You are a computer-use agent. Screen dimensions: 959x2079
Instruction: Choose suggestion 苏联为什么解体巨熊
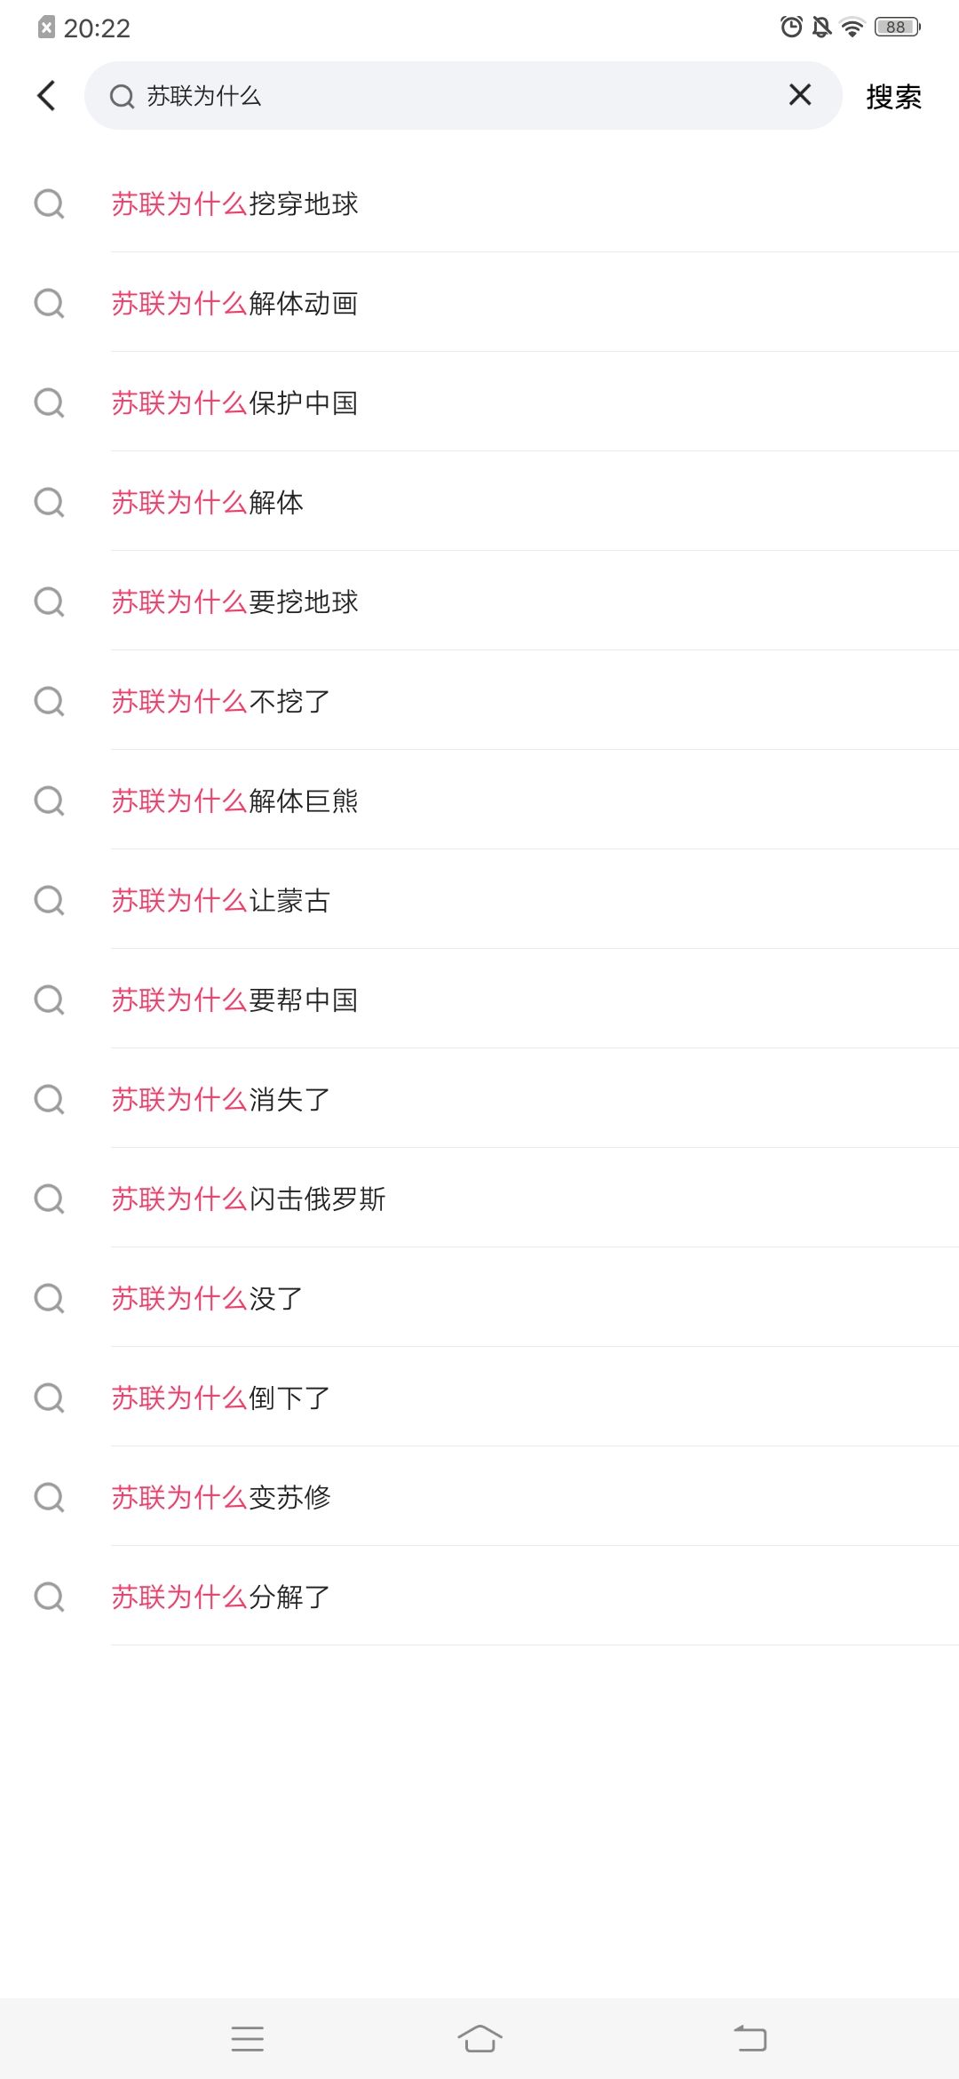tap(234, 801)
